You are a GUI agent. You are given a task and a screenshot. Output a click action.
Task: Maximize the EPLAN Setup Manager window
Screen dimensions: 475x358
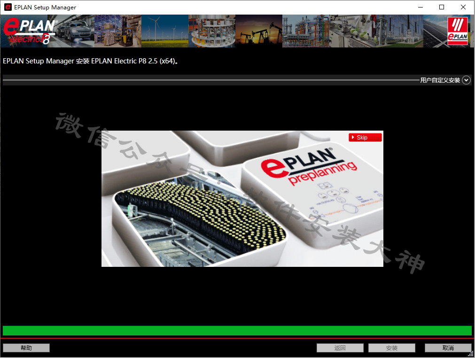pyautogui.click(x=442, y=7)
